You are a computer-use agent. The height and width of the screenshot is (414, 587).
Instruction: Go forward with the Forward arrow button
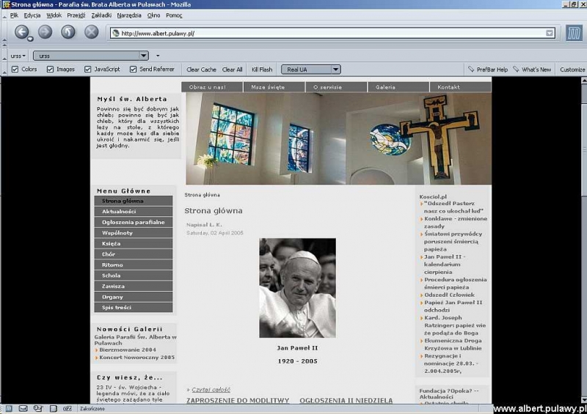pyautogui.click(x=45, y=32)
